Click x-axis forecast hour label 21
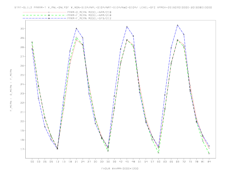The image size is (228, 176). point(76,162)
